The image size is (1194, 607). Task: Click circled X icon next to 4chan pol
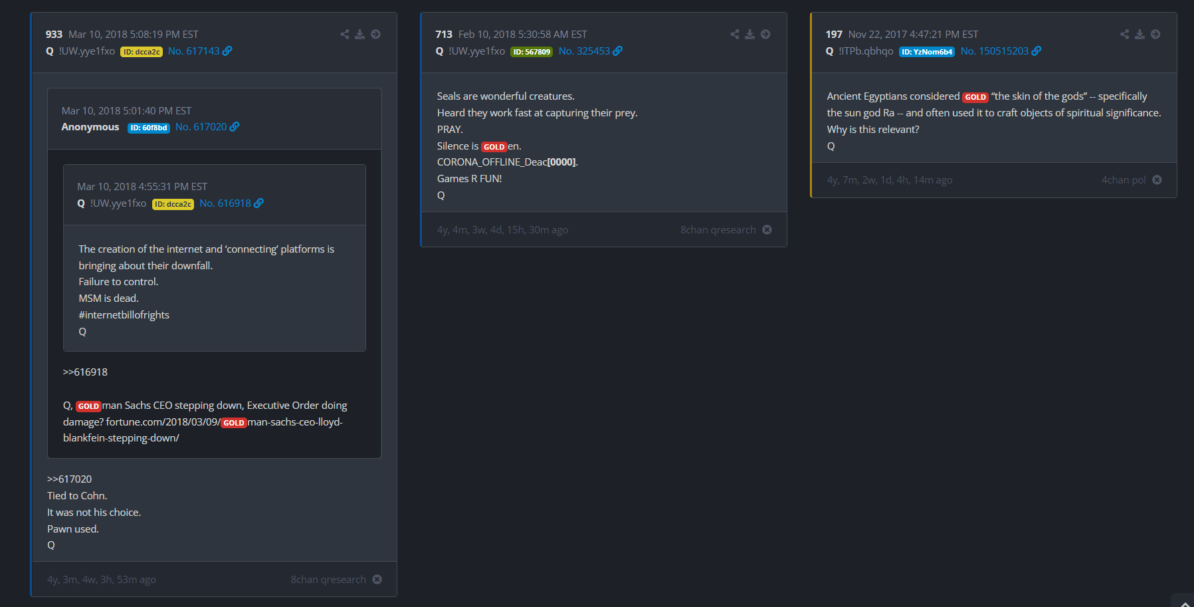point(1157,180)
